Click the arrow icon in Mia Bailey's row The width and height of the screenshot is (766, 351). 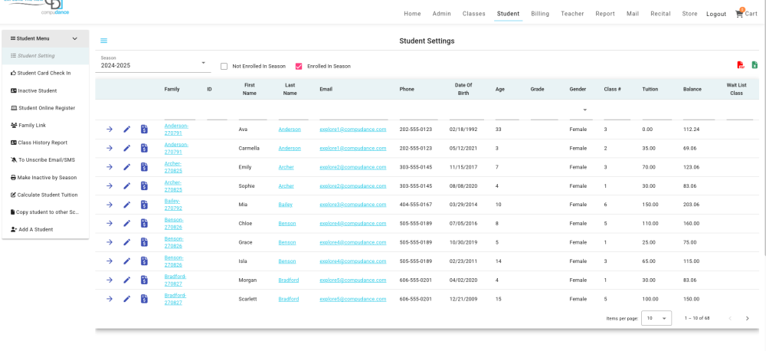point(110,205)
